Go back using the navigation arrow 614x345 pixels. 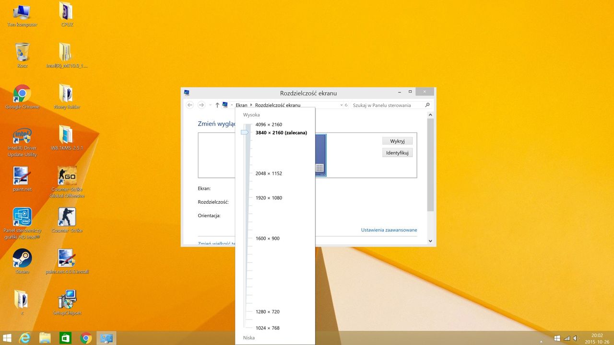tap(190, 105)
